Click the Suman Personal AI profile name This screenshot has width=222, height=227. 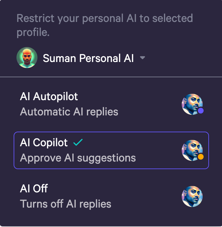click(x=88, y=58)
